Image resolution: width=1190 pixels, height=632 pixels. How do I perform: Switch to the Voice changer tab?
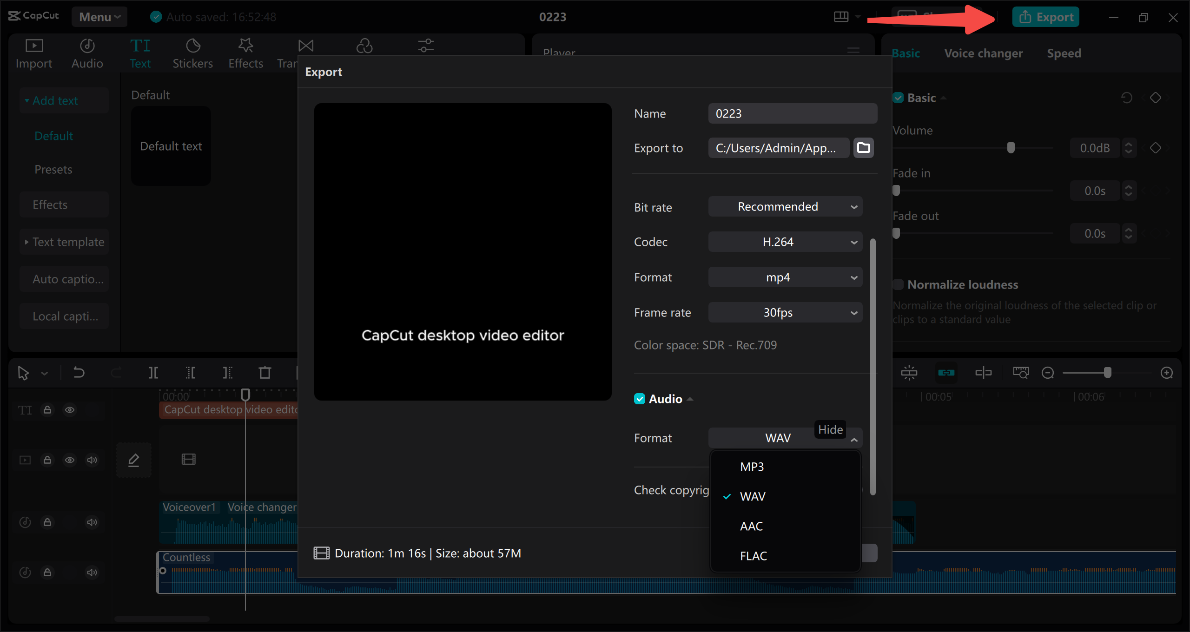[x=983, y=53]
